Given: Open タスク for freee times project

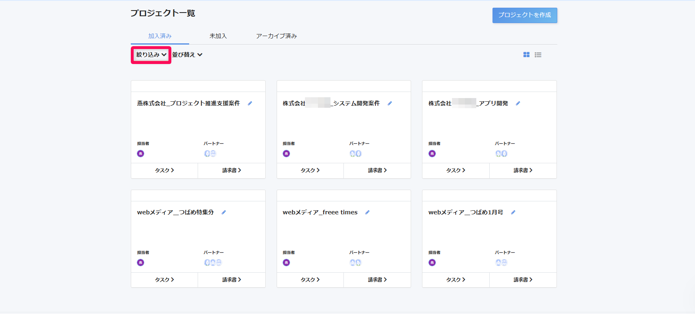Looking at the screenshot, I should [310, 280].
